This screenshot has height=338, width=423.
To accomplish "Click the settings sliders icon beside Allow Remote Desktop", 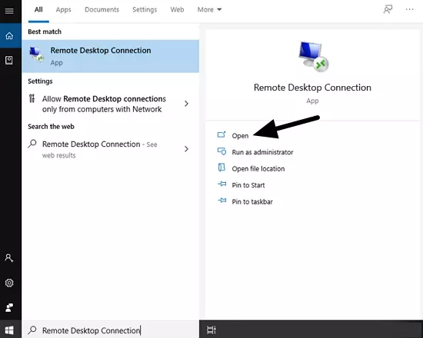I will [x=32, y=98].
